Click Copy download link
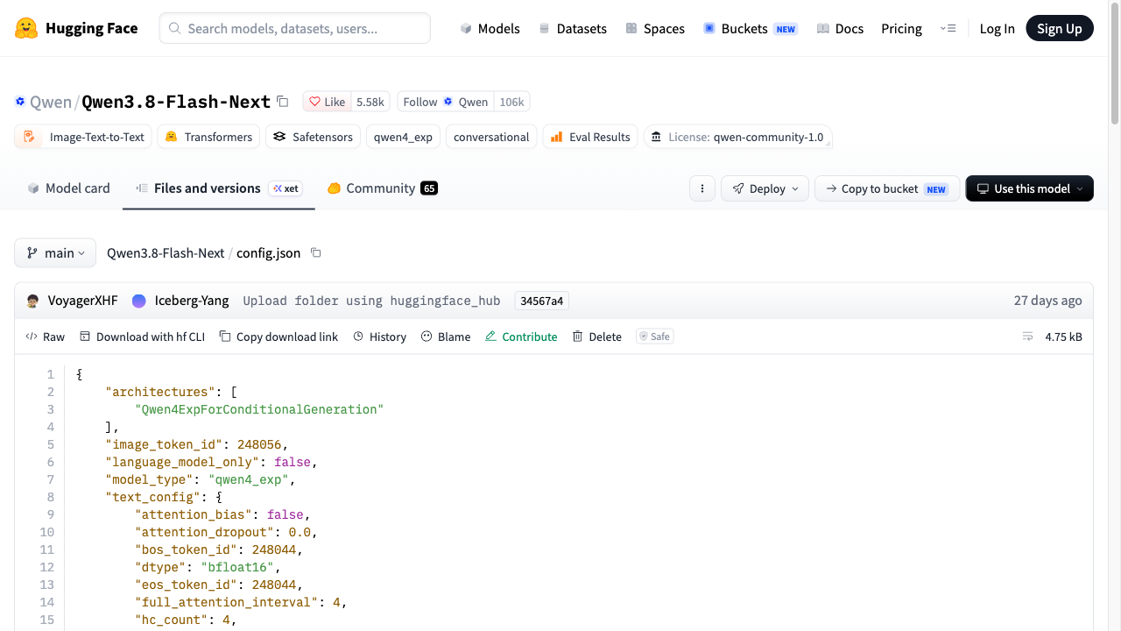This screenshot has height=631, width=1121. pyautogui.click(x=278, y=337)
